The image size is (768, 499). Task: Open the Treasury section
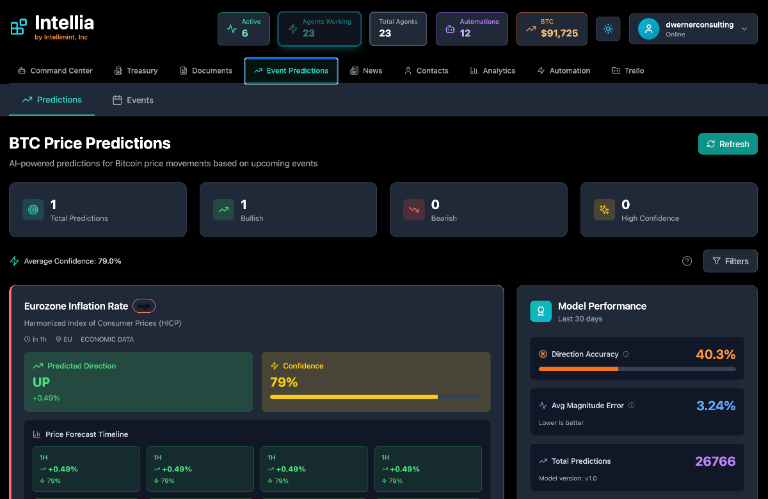click(136, 70)
